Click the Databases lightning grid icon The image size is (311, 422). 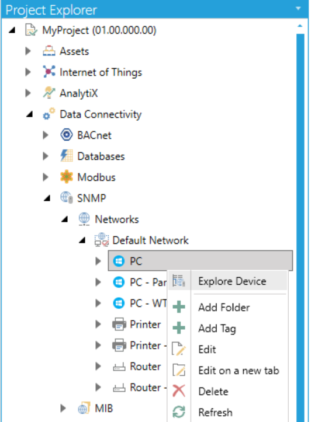point(67,156)
